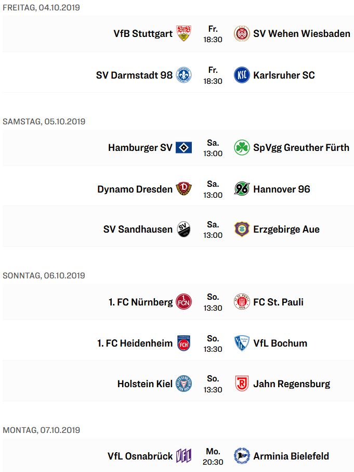The height and width of the screenshot is (472, 354).
Task: Click the SV Wehen Wiesbaden logo
Action: coord(242,34)
